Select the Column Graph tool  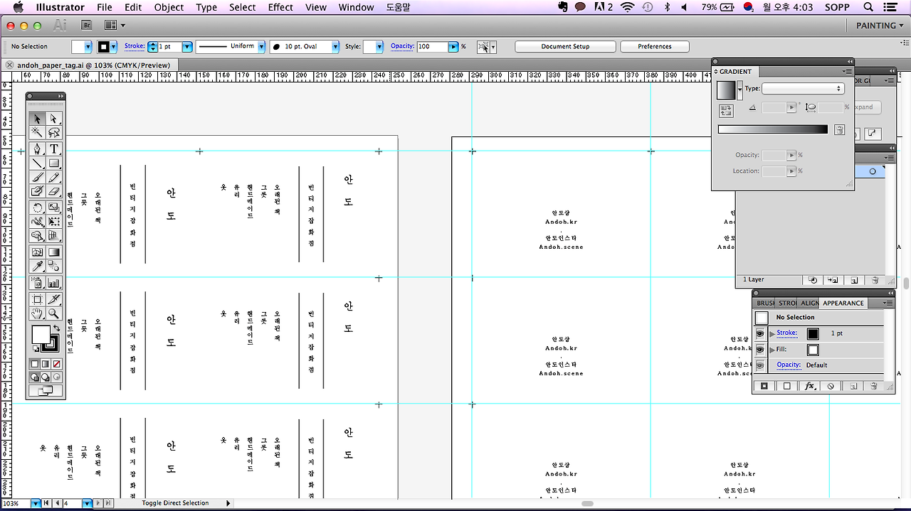(54, 283)
